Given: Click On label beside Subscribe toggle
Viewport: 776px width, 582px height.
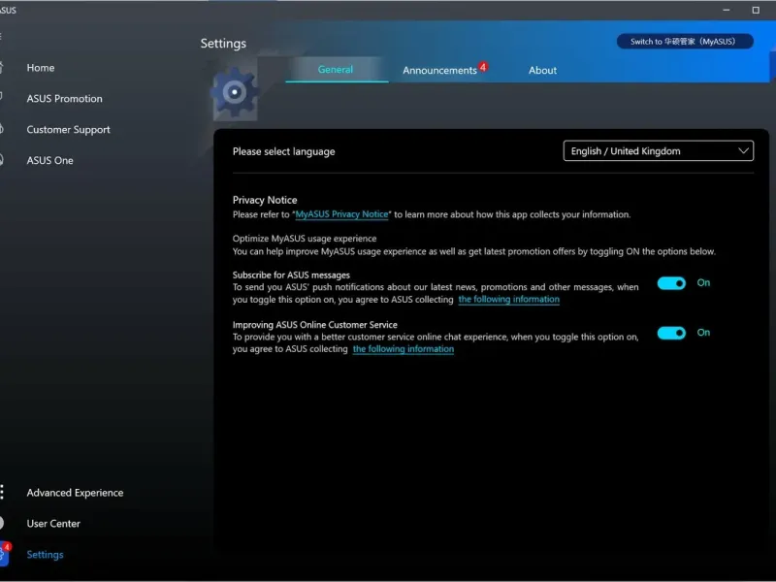Looking at the screenshot, I should tap(703, 282).
